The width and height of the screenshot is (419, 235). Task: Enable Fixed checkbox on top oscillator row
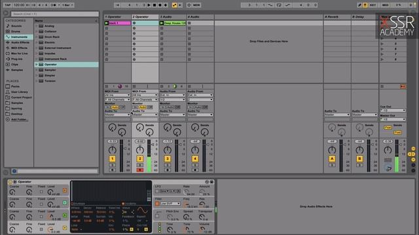41,192
